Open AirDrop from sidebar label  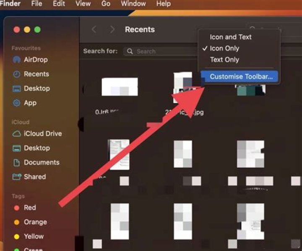[x=36, y=60]
